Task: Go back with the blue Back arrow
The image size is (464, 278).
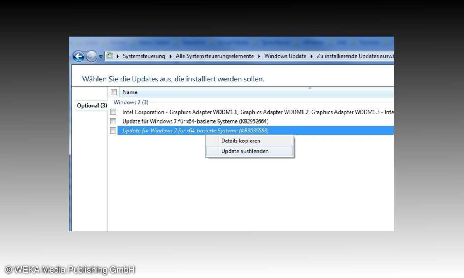Action: click(x=78, y=56)
